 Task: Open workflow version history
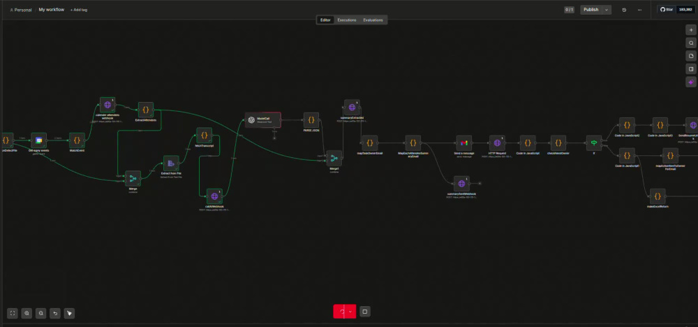tap(624, 10)
